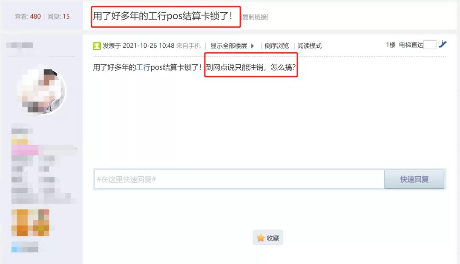Submit with the 快速回复 button
This screenshot has width=460, height=264.
click(414, 179)
